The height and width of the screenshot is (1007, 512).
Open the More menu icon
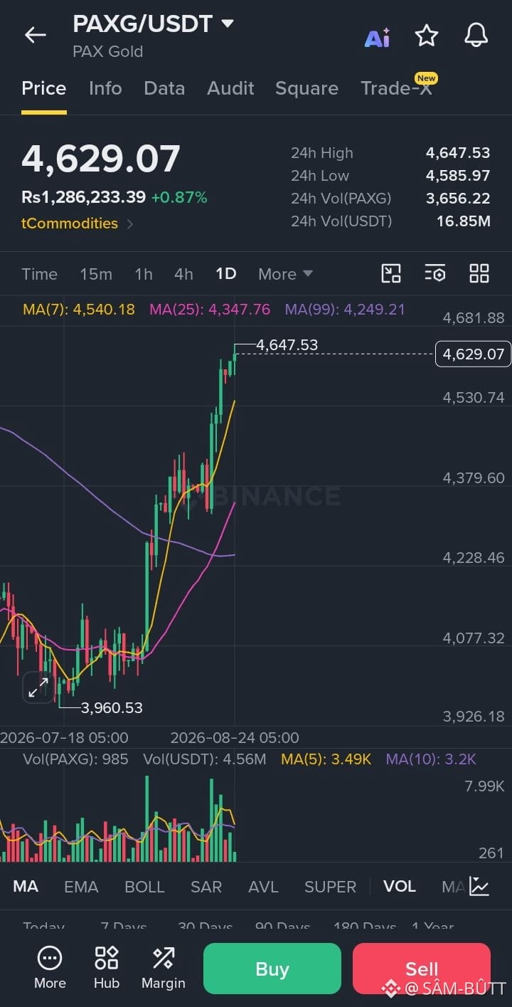coord(50,968)
